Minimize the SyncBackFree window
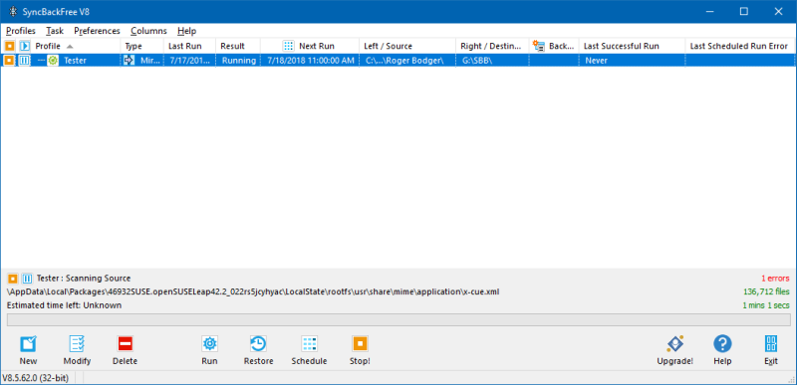This screenshot has height=385, width=797. click(x=710, y=11)
